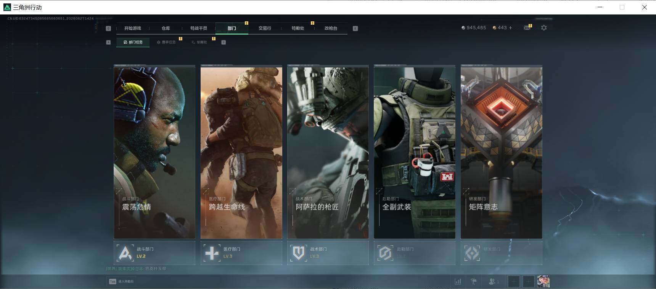This screenshot has height=289, width=656.
Task: Open the mail envelope icon
Action: point(527,28)
